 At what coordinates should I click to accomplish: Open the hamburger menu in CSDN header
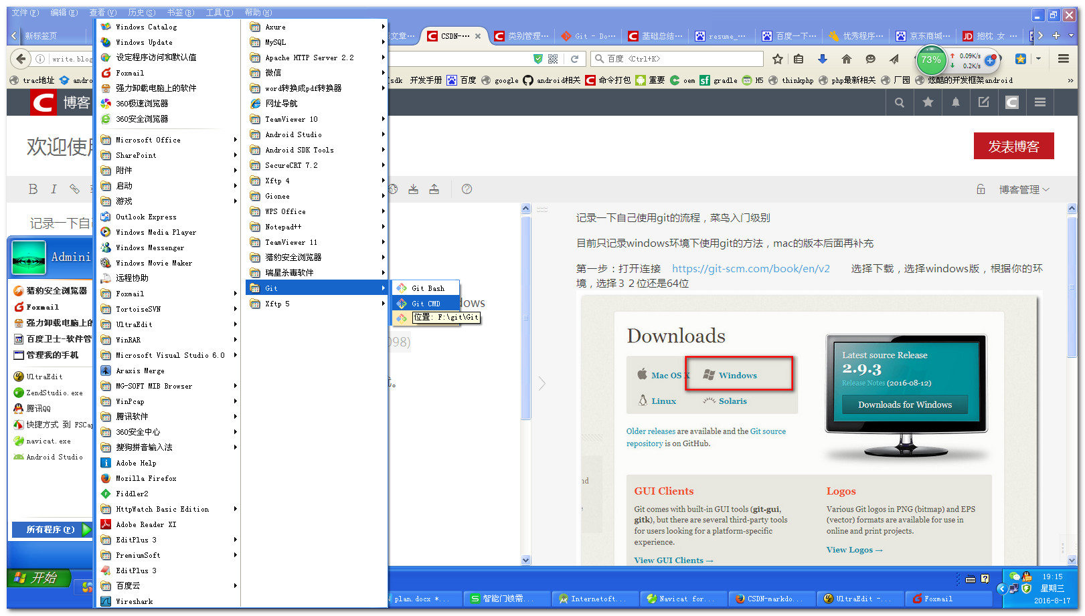[1039, 102]
